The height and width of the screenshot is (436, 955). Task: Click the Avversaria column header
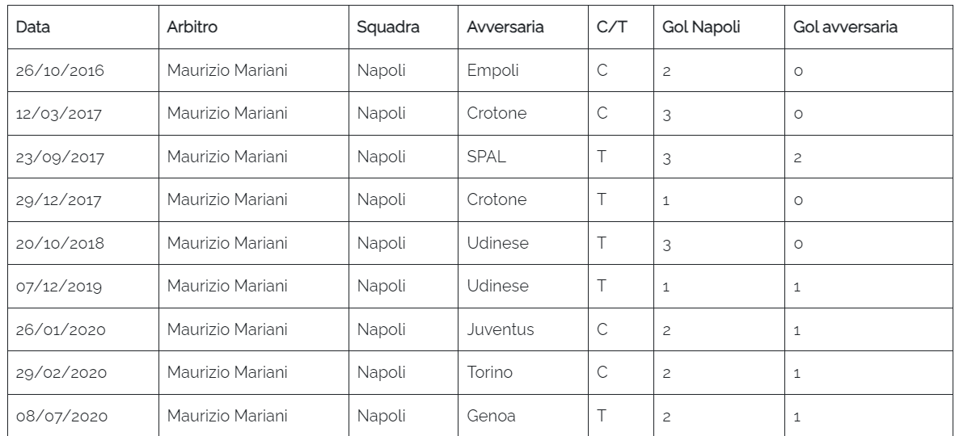505,27
